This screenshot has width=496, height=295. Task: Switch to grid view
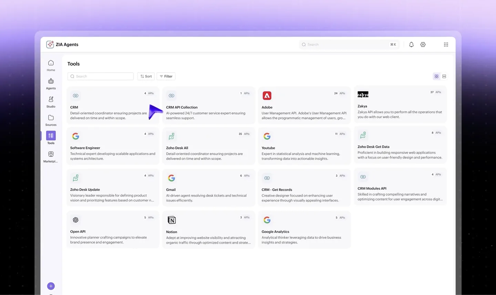436,77
